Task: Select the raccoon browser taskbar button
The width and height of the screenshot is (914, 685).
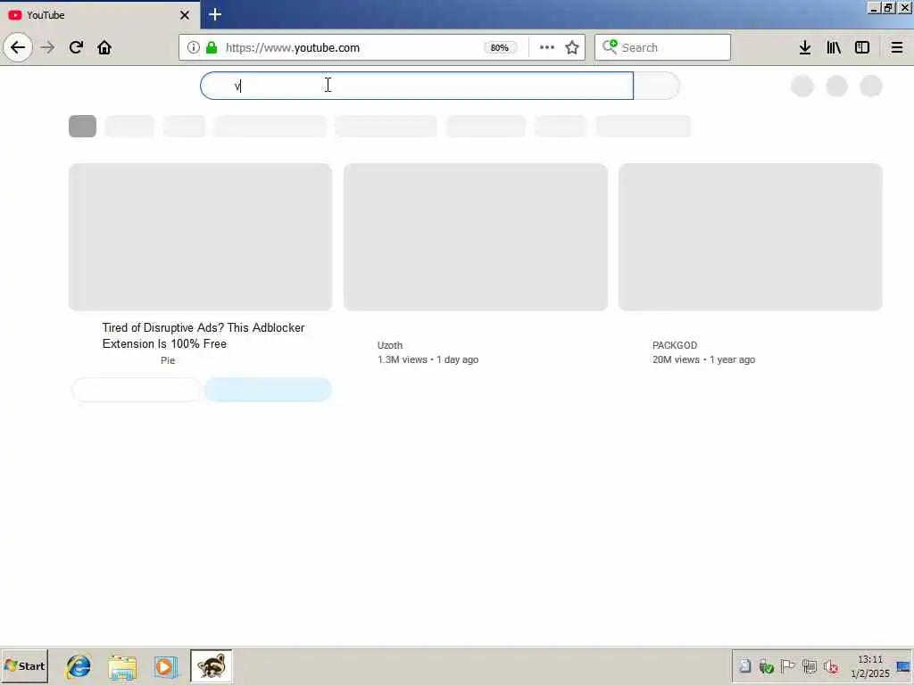Action: [211, 665]
